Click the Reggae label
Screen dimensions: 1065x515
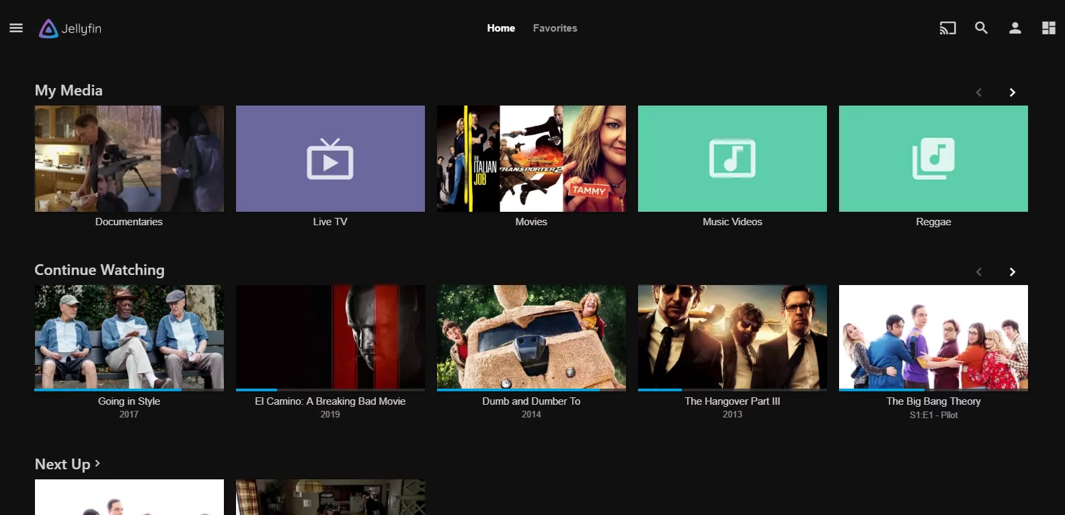point(933,222)
